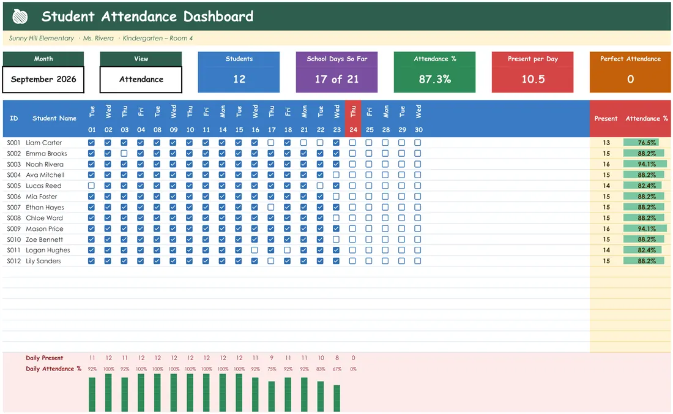Select the Students card value 12
The image size is (673, 414).
click(x=239, y=79)
